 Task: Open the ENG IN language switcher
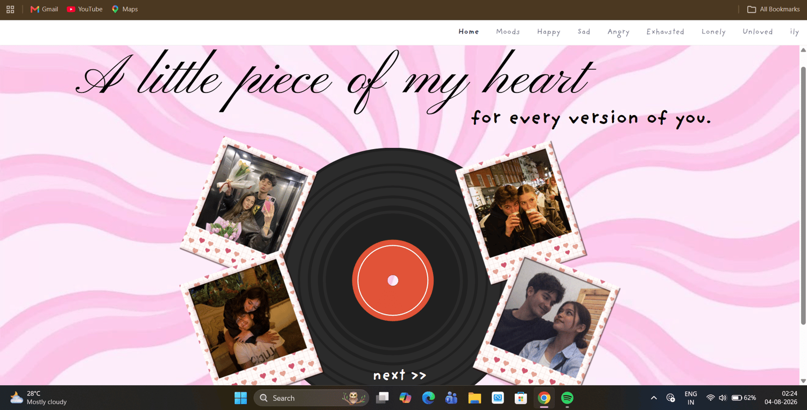click(x=691, y=398)
